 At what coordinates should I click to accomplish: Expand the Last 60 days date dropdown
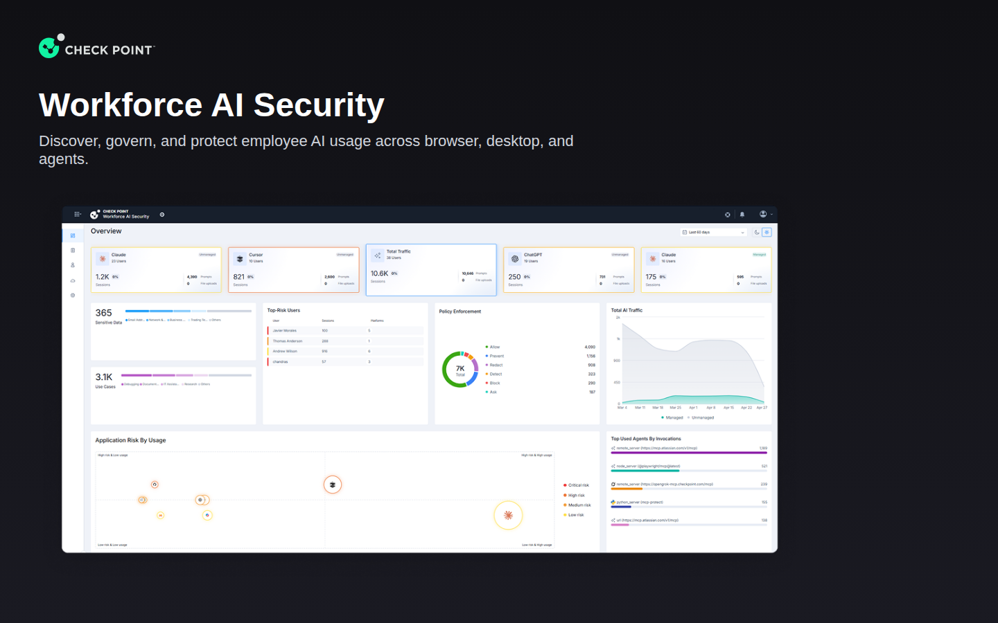pos(714,233)
